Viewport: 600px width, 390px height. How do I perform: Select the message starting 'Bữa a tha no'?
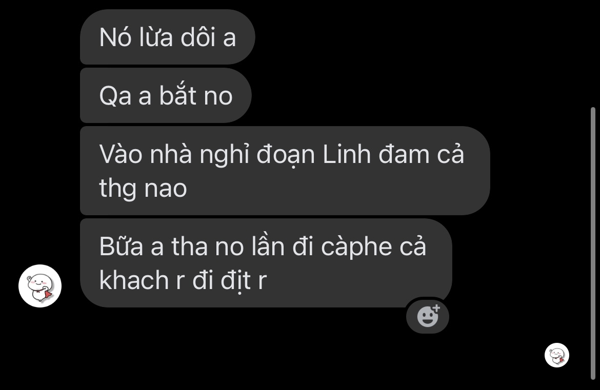pyautogui.click(x=266, y=263)
